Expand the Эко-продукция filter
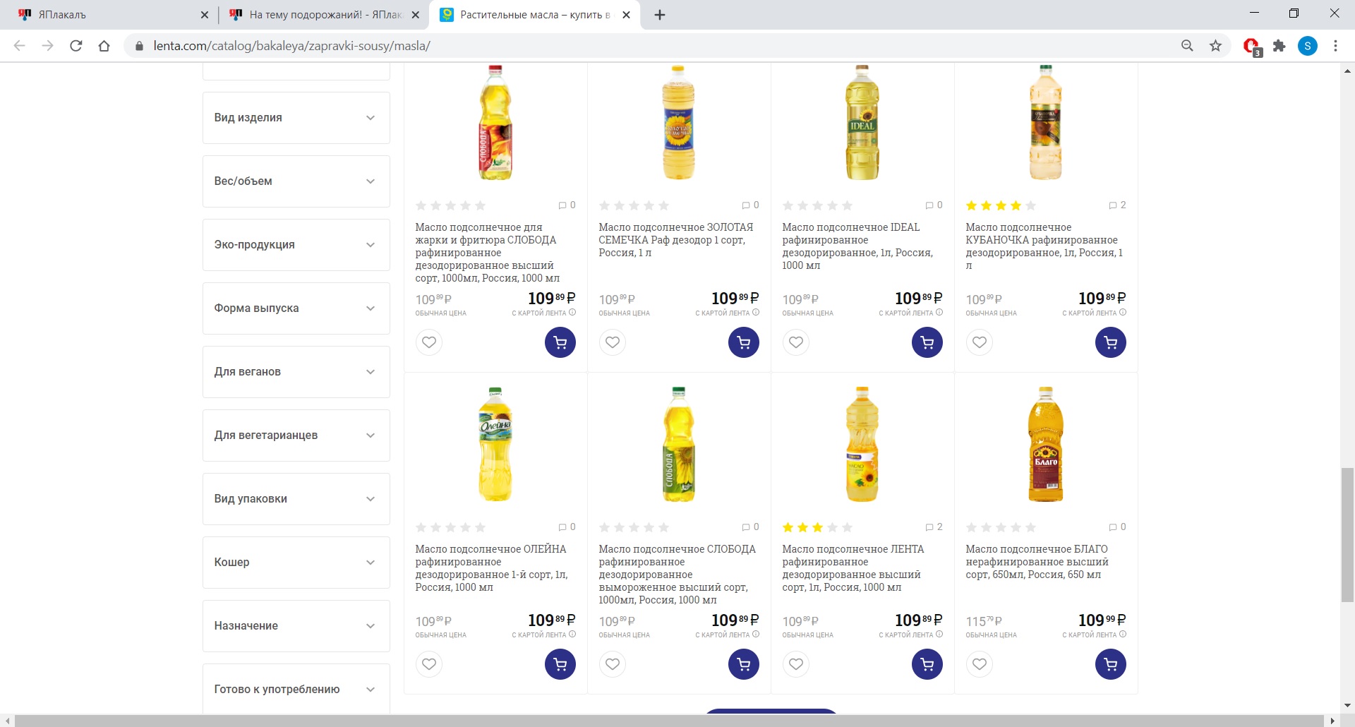 click(296, 245)
